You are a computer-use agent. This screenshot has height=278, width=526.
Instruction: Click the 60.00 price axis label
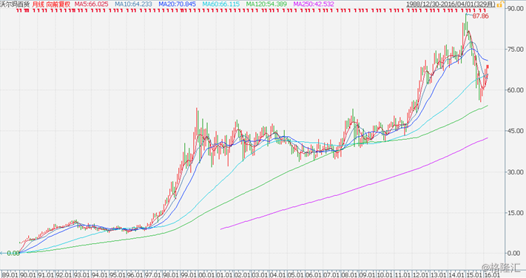(516, 90)
